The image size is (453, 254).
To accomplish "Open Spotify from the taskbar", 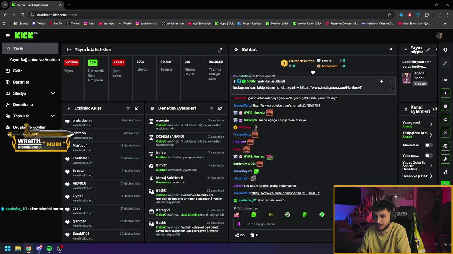I will pyautogui.click(x=49, y=248).
